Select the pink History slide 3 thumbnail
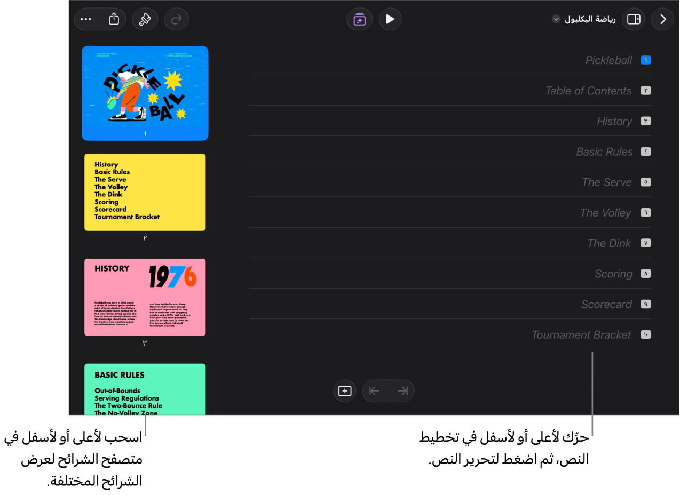The height and width of the screenshot is (495, 680). point(145,297)
